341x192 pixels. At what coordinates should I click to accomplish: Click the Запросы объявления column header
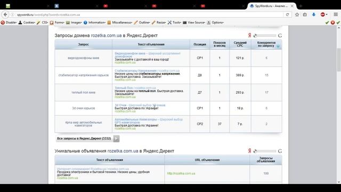(266, 160)
